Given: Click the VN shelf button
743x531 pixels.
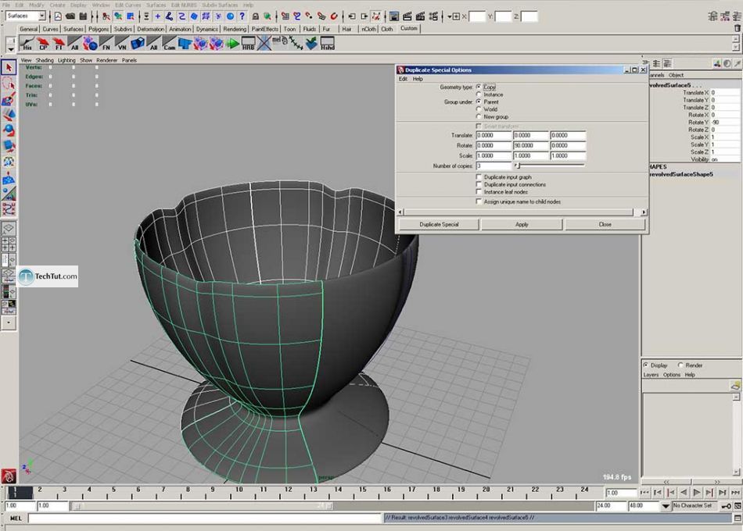Looking at the screenshot, I should point(122,44).
